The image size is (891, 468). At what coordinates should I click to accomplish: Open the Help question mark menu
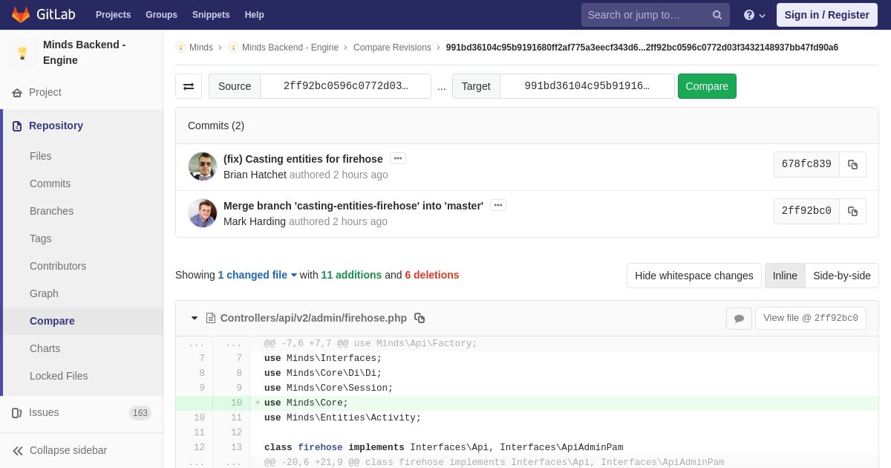click(754, 15)
